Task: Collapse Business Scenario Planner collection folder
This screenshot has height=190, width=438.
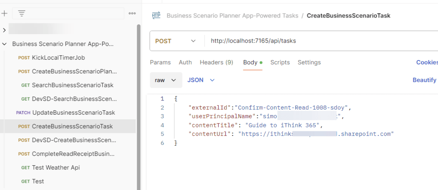Action: click(4, 44)
